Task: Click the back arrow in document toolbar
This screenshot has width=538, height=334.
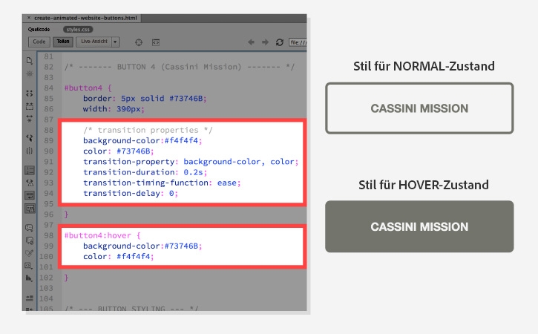Action: coord(251,42)
